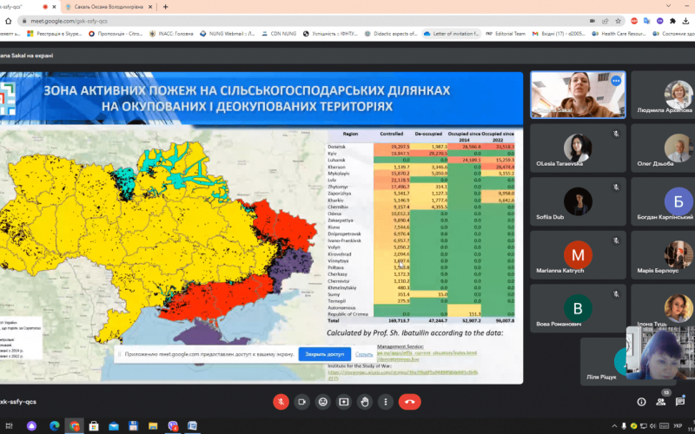Open meeting details info icon

click(641, 402)
